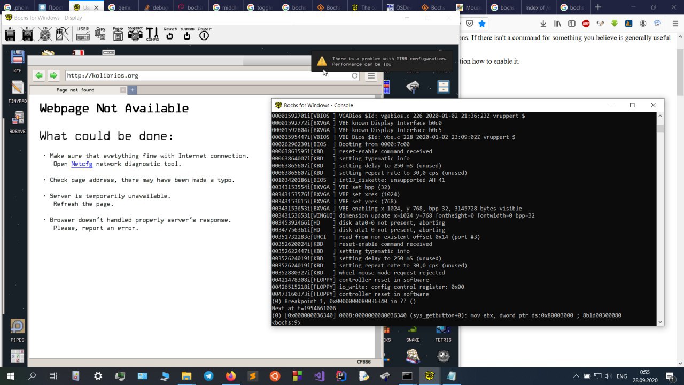684x385 pixels.
Task: Open File Explorer folder on taskbar
Action: [186, 376]
